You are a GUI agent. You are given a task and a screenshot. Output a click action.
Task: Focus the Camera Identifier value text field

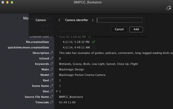click(x=119, y=20)
